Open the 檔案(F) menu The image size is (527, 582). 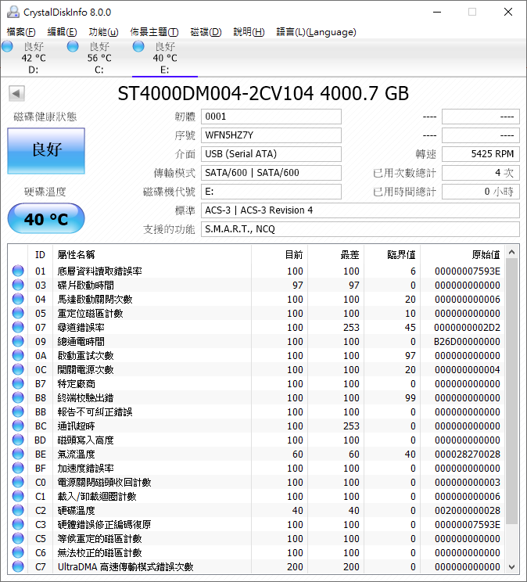click(21, 32)
